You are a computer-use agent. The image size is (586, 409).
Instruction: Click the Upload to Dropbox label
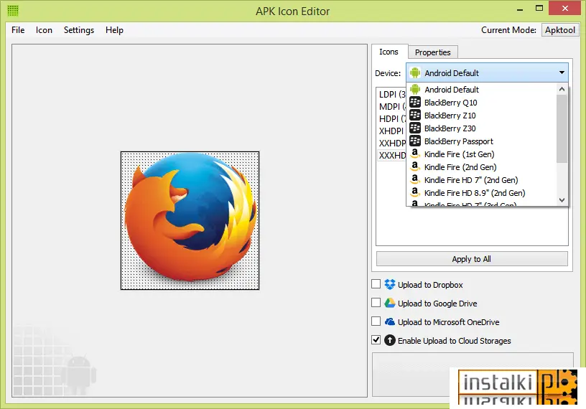click(x=430, y=285)
